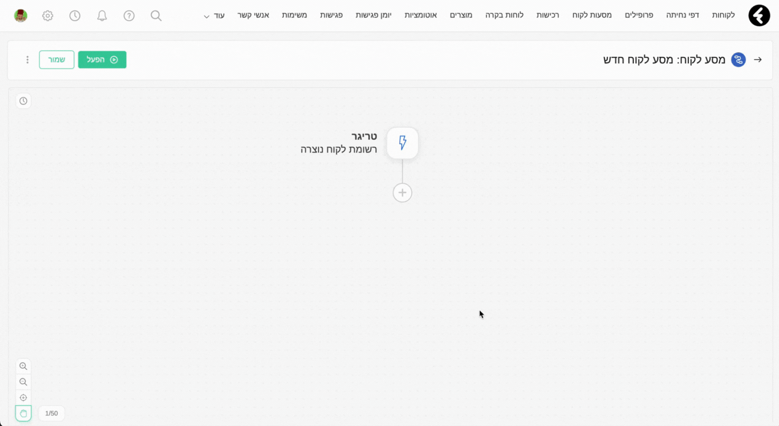Recenter the canvas with target icon

pyautogui.click(x=23, y=398)
